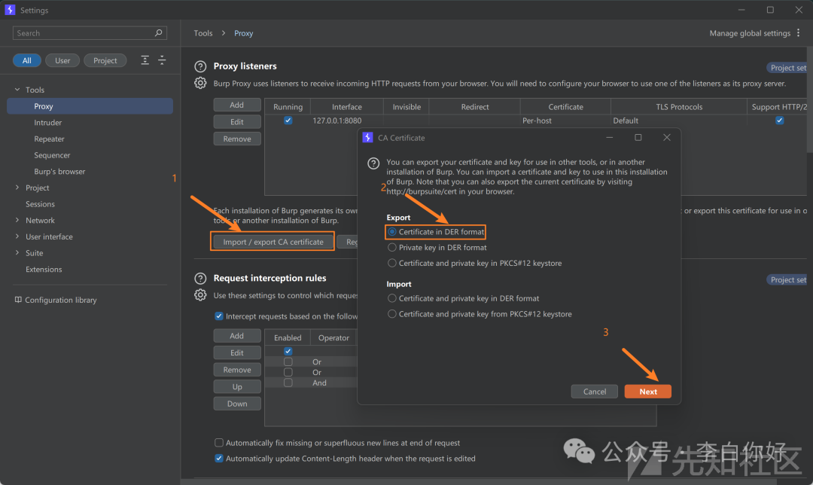Open Sequencer settings in the sidebar
Screen dimensions: 813x485
click(52, 155)
